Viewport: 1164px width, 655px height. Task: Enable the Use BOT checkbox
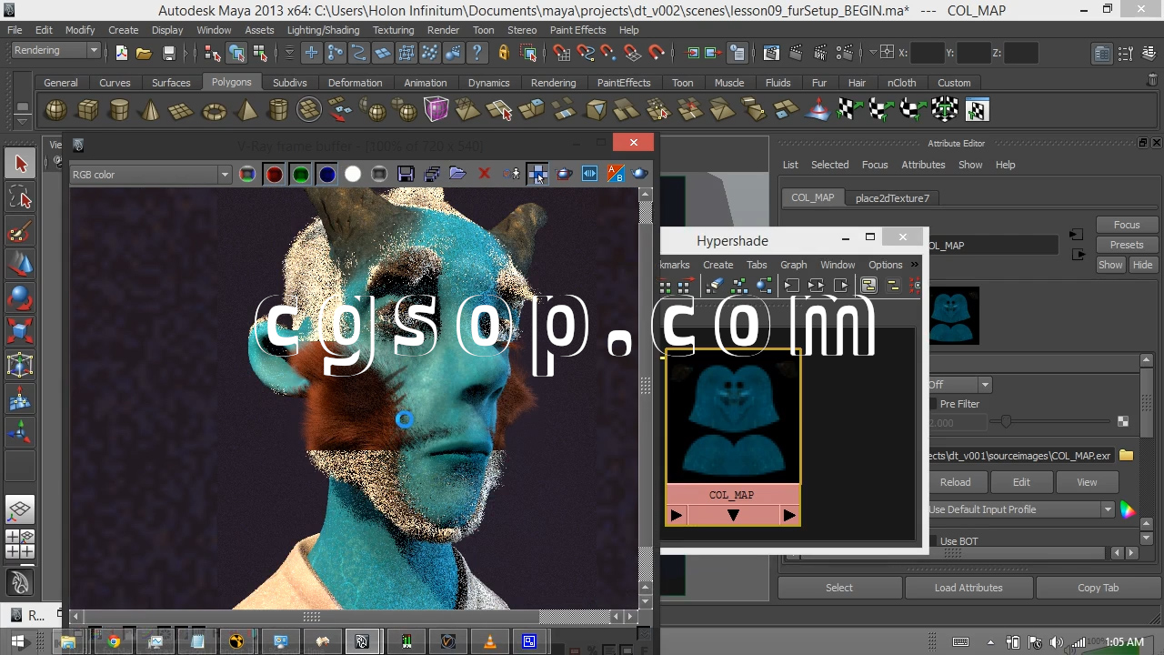pos(932,541)
